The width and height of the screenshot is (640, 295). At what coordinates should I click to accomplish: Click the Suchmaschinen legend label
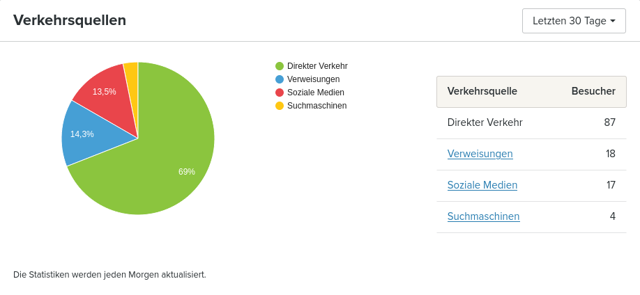click(x=317, y=106)
